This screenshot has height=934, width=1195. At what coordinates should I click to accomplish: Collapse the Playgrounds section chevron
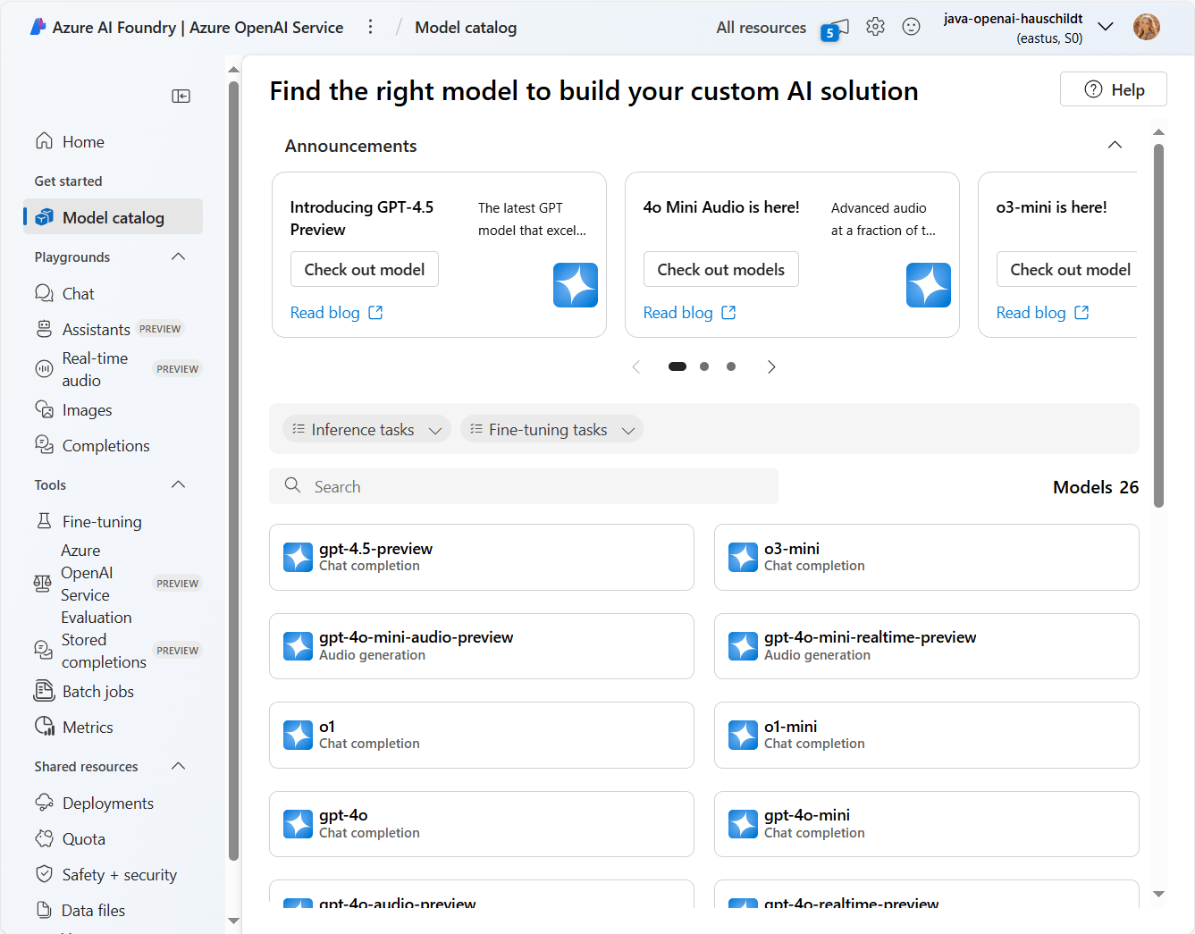pos(178,257)
